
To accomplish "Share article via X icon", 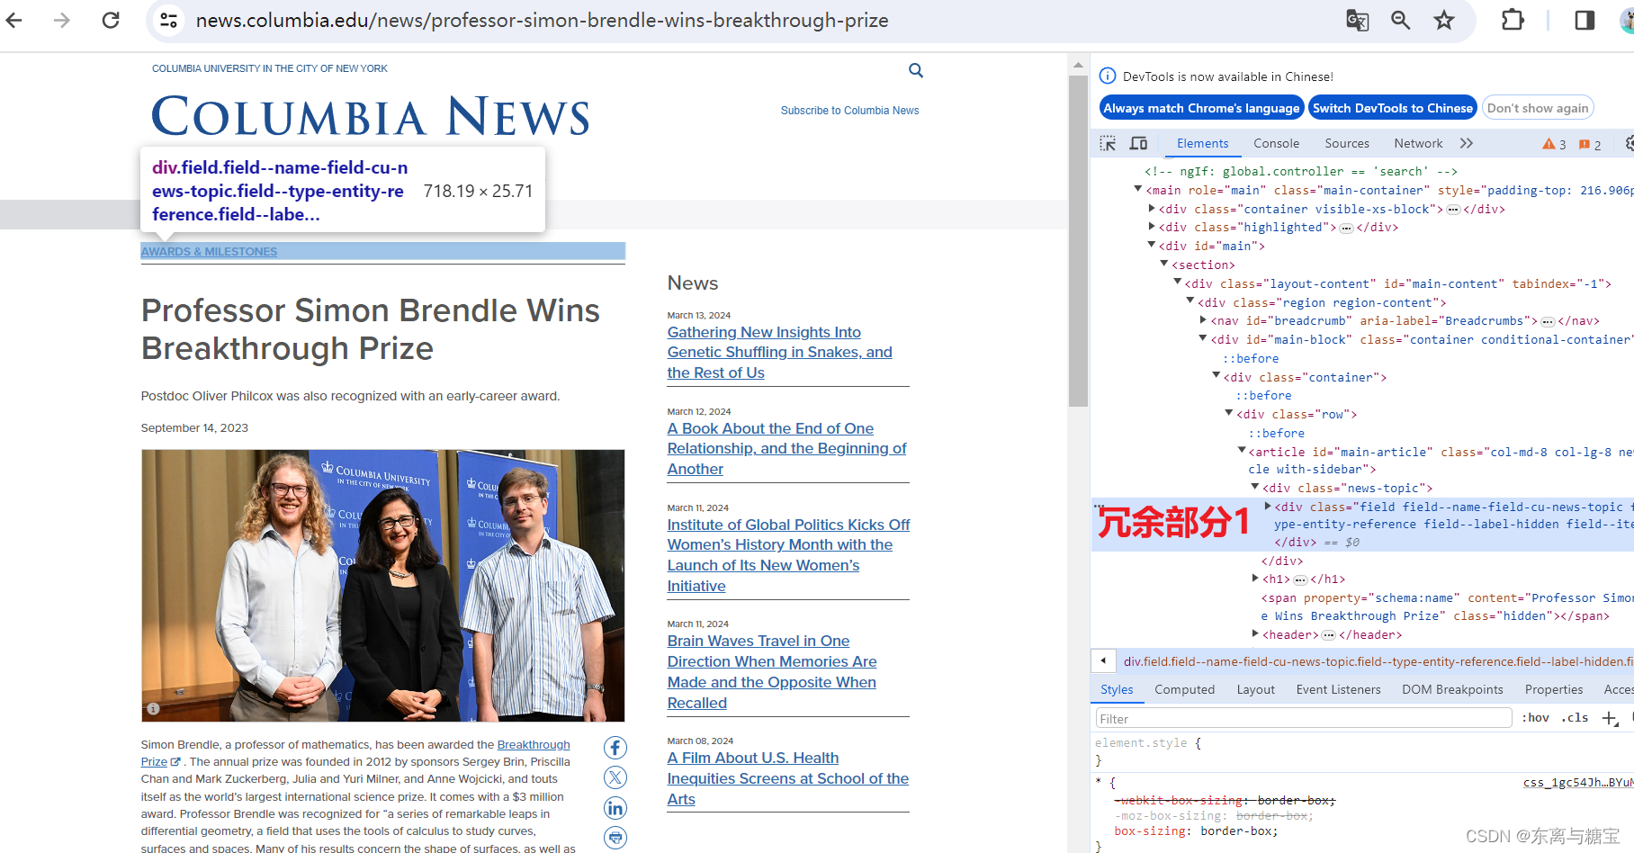I will coord(615,777).
